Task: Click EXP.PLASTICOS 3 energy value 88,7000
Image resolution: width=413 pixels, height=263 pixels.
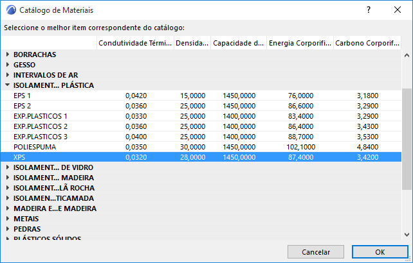Action: click(x=301, y=137)
